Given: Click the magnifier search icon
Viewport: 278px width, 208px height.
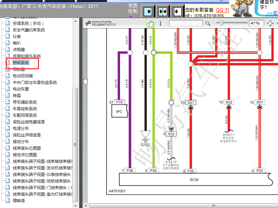Looking at the screenshot, I should click(208, 23).
